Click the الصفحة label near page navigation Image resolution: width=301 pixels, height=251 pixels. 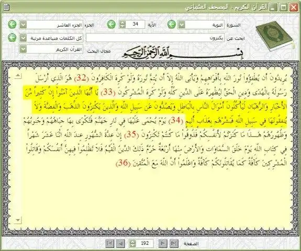(x=191, y=244)
